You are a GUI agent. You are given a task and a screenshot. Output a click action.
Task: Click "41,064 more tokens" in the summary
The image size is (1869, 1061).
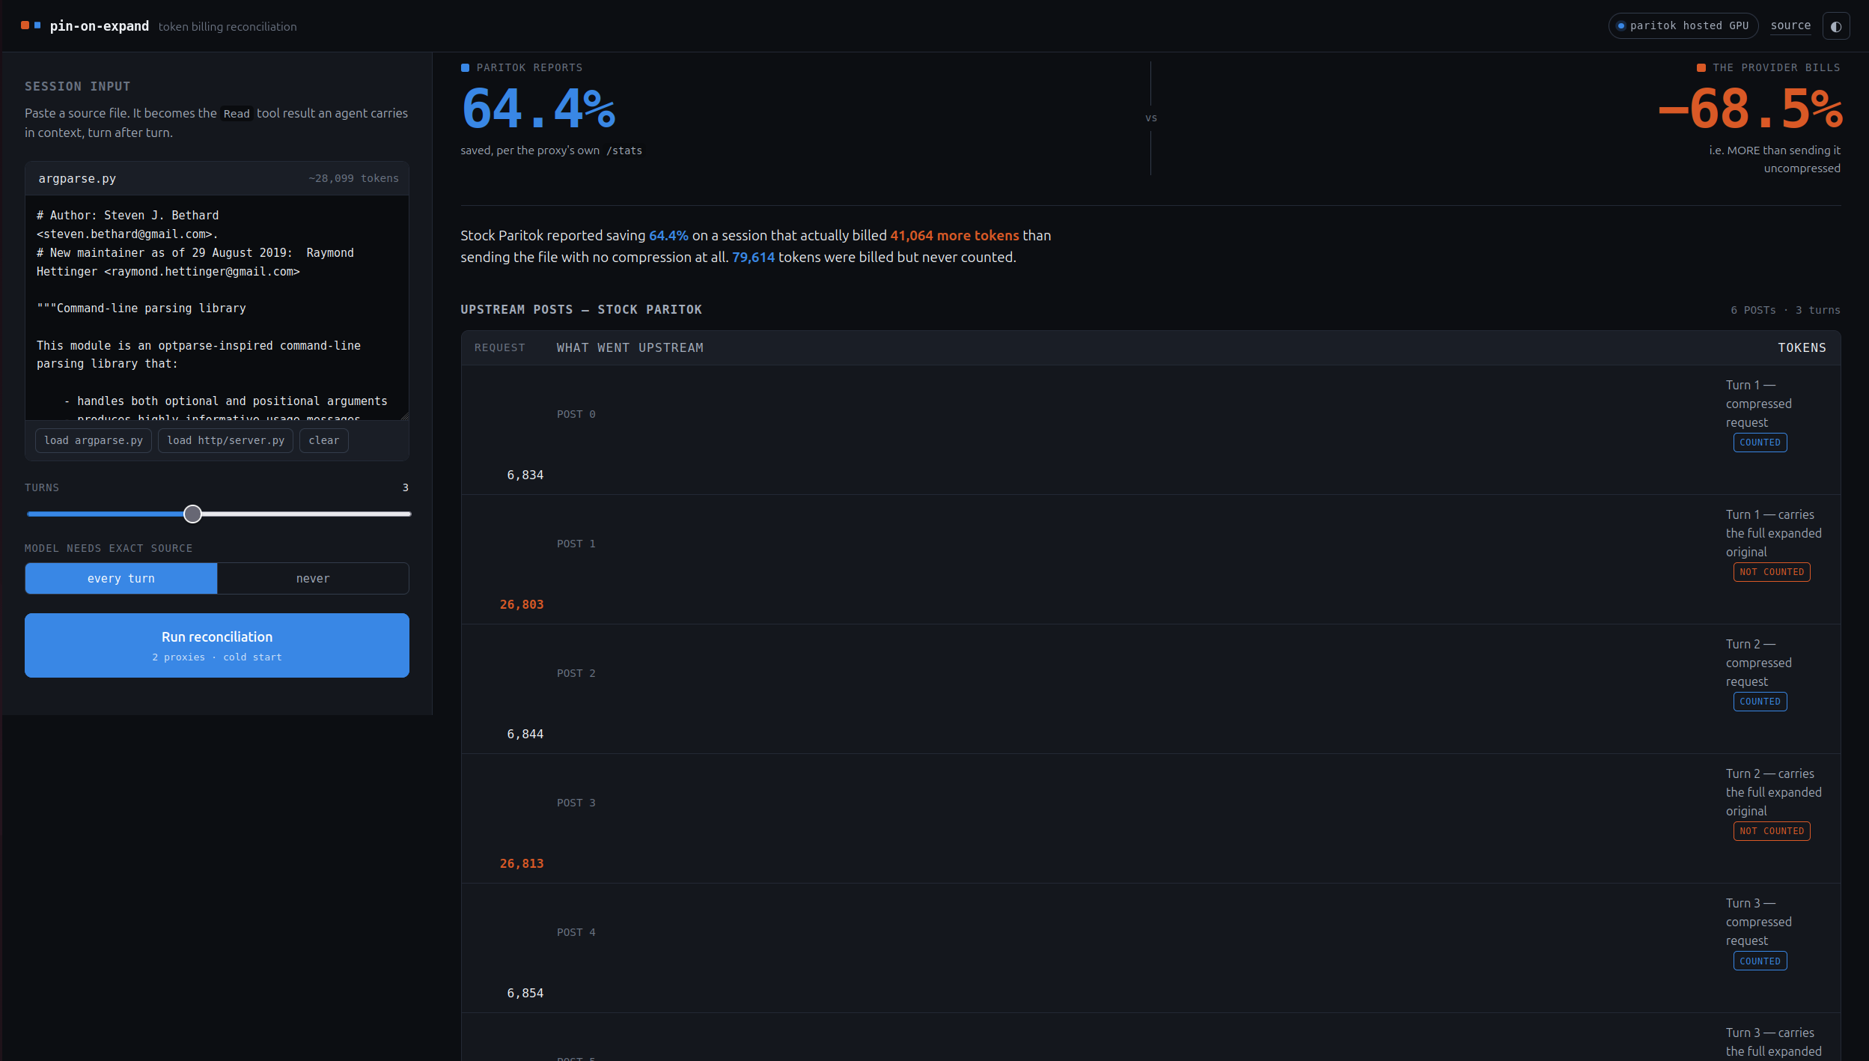click(x=954, y=236)
